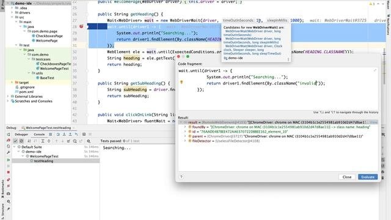Click Sort Alphabetically in test toolbar
This screenshot has height=220, width=391.
pos(29,141)
